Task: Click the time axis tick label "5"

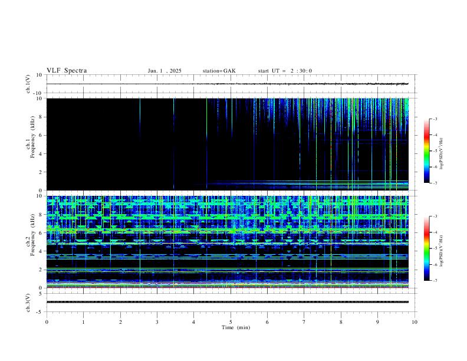Action: tap(231, 322)
